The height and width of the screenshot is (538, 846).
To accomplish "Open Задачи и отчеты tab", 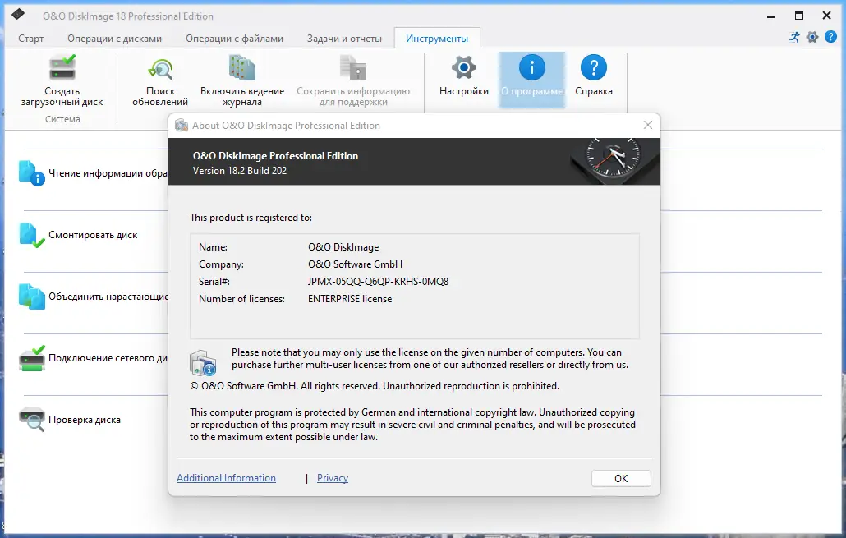I will 344,39.
